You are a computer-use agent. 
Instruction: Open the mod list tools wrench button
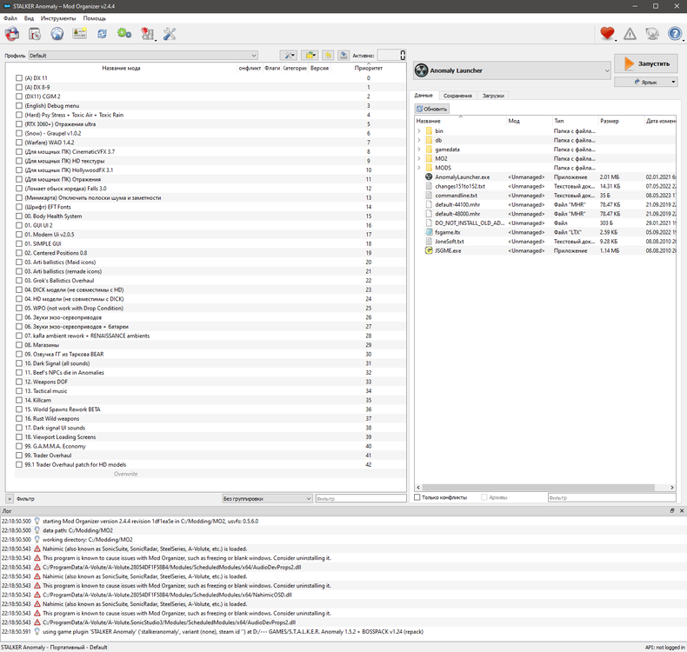point(289,55)
